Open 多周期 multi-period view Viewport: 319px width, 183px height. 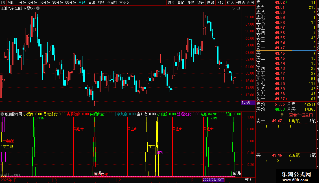click(112, 3)
